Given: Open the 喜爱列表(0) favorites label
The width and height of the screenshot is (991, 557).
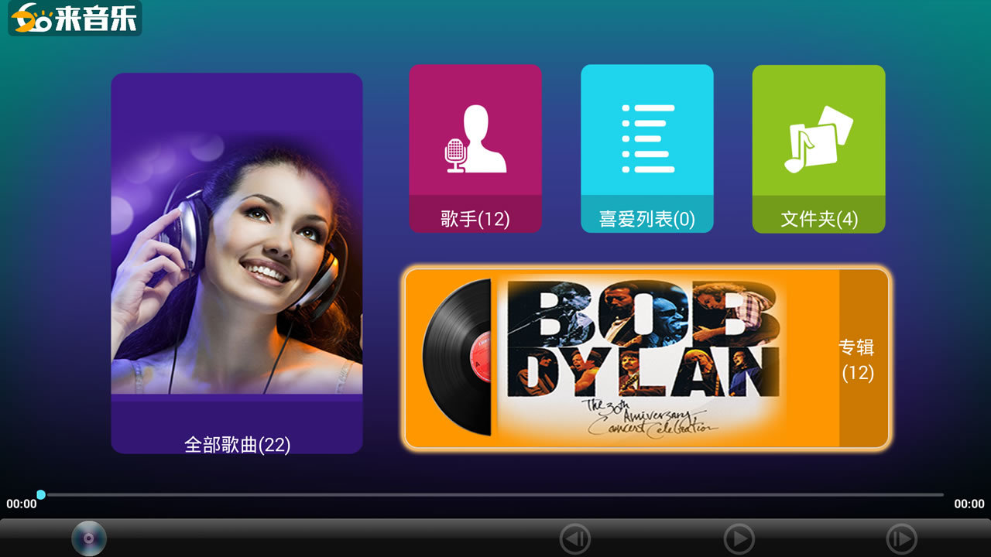Looking at the screenshot, I should 647,219.
